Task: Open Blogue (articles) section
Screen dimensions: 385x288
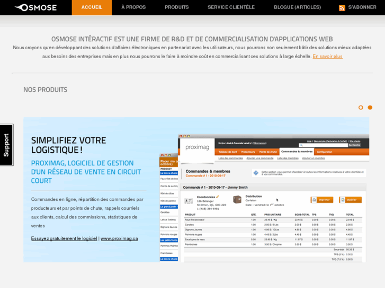Action: [x=297, y=7]
